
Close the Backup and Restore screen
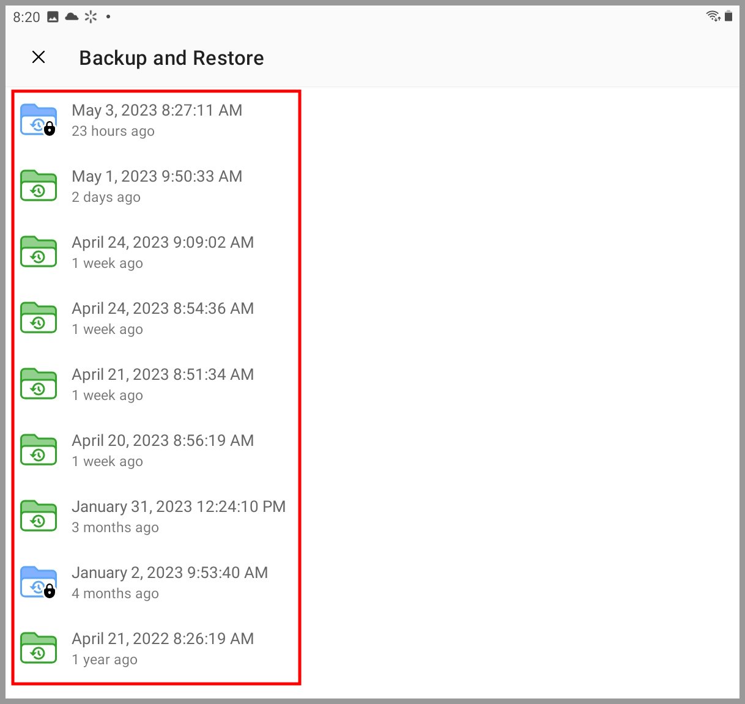click(x=39, y=57)
